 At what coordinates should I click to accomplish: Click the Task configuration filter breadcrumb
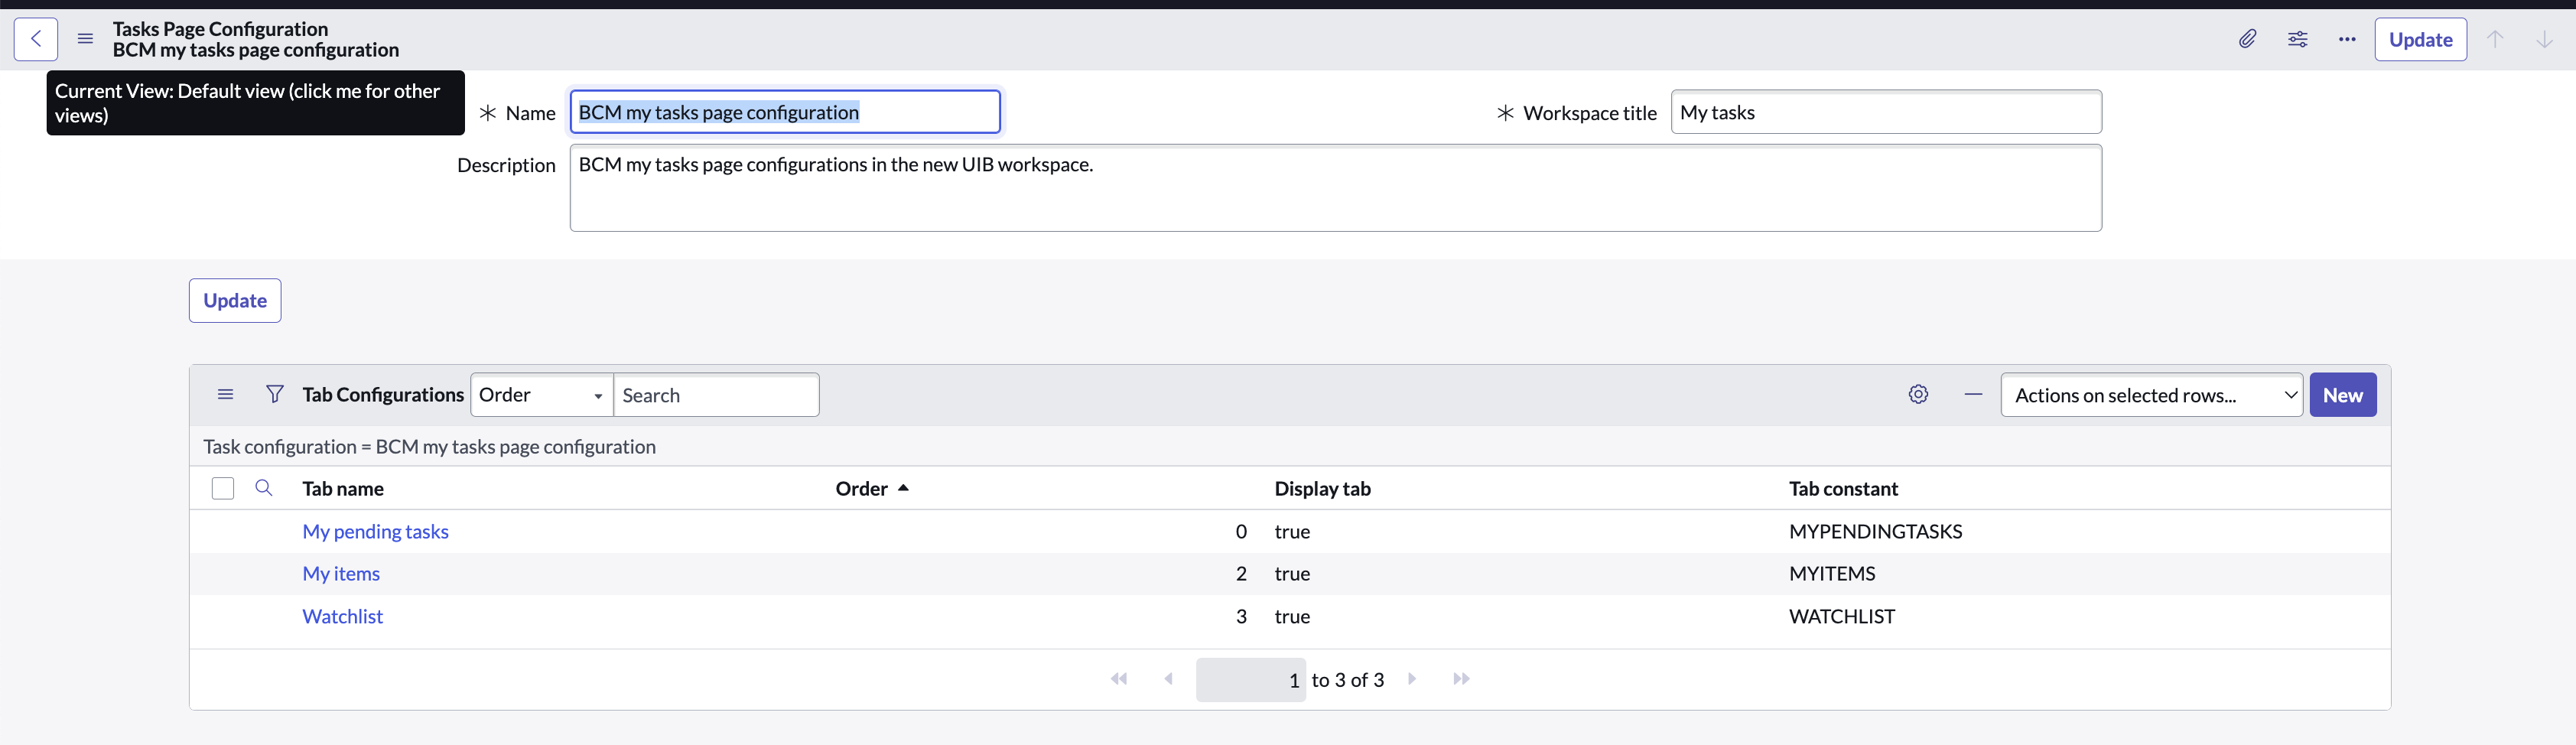point(430,446)
